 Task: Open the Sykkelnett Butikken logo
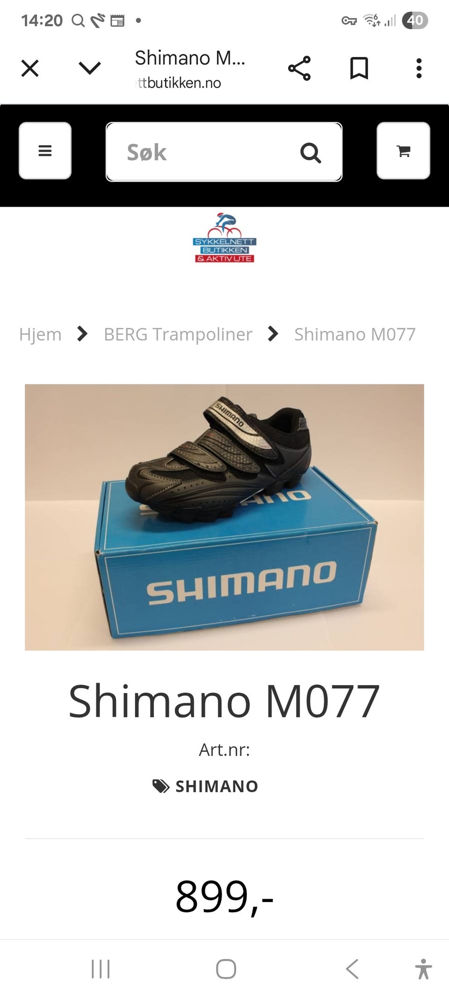click(x=224, y=238)
